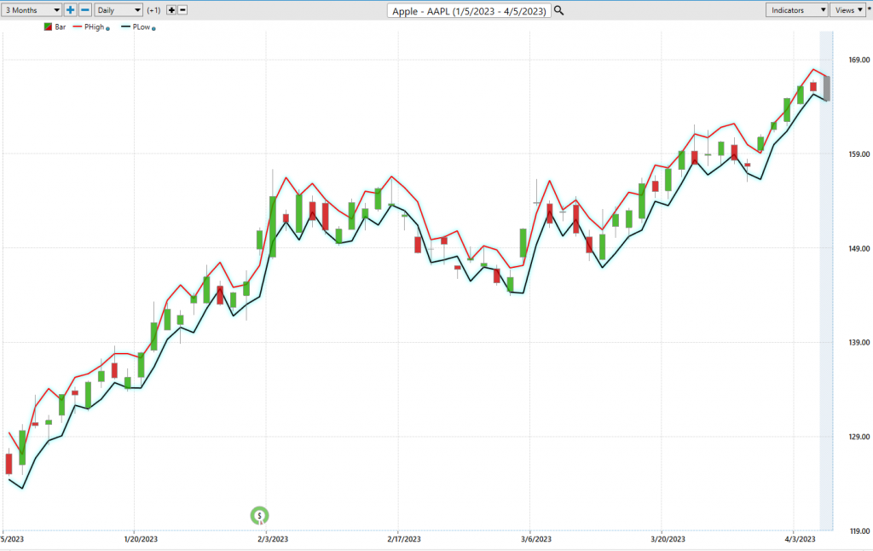Click the gray forecast candle at chart's end
The width and height of the screenshot is (873, 551).
[827, 89]
